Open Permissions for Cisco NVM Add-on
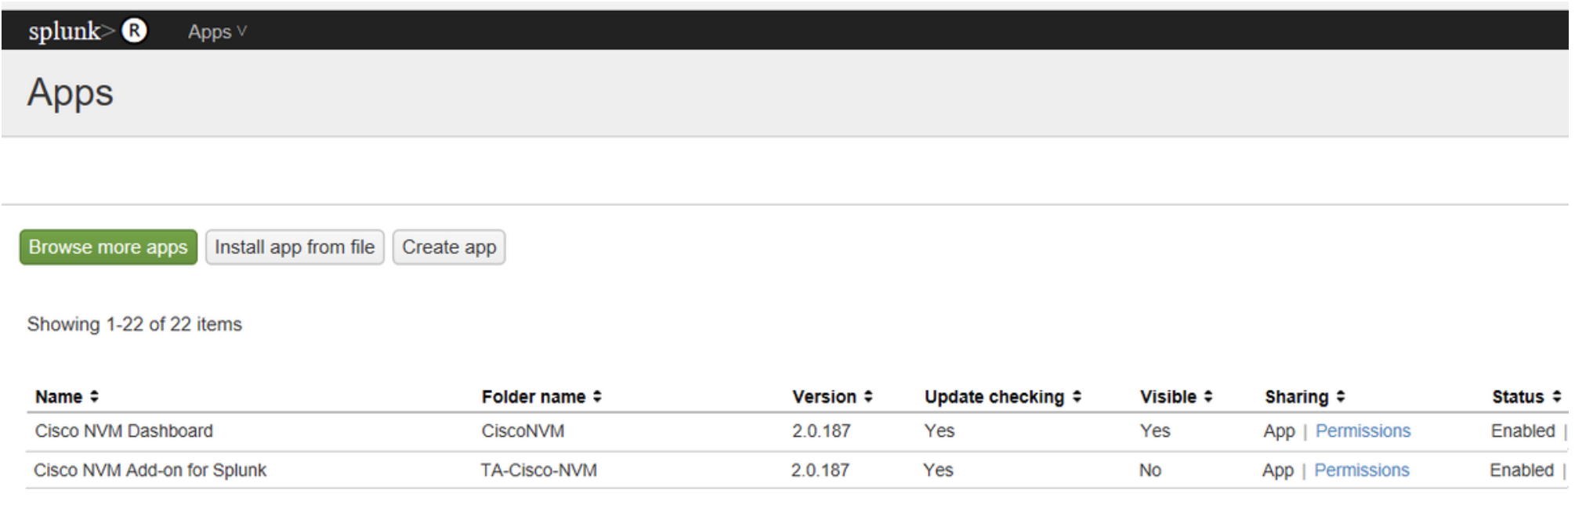Screen dimensions: 1575x515 (1361, 470)
